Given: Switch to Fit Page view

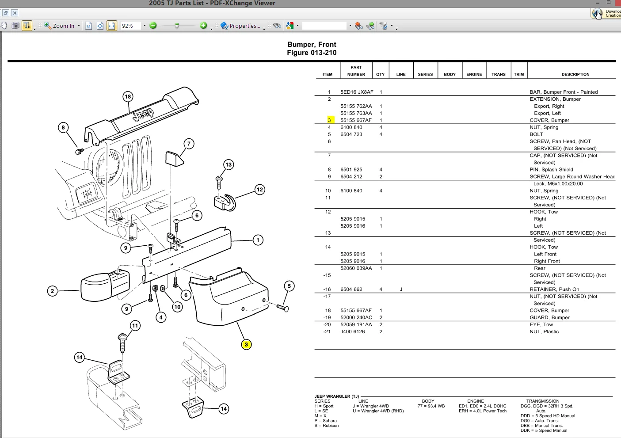Looking at the screenshot, I should (100, 26).
